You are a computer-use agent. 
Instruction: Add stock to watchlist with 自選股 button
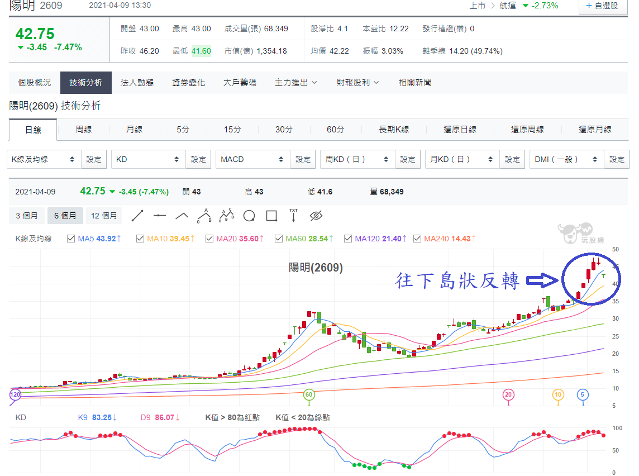(x=603, y=6)
